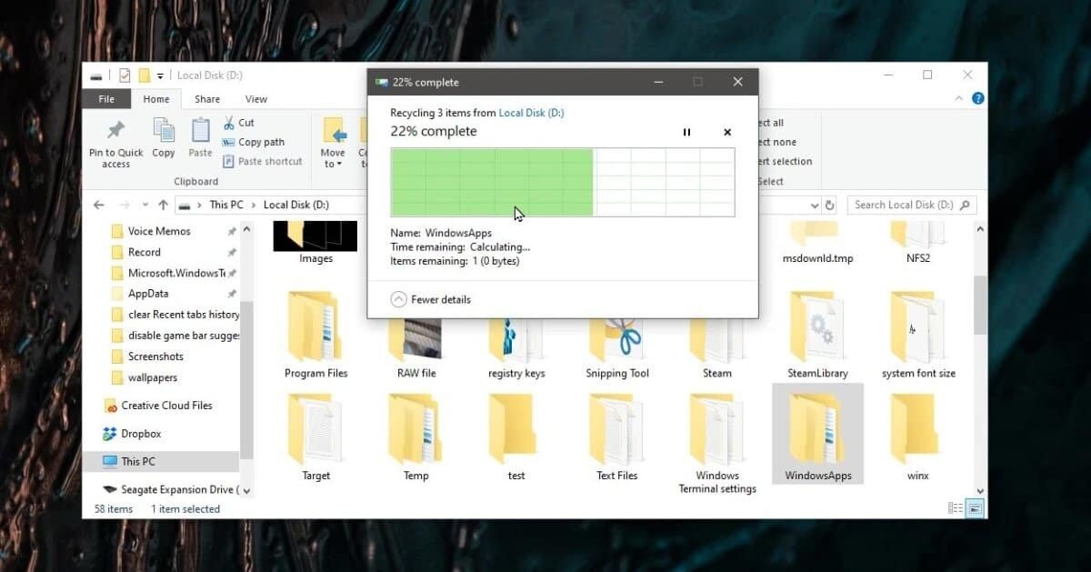Click the Up navigation arrow
Image resolution: width=1091 pixels, height=572 pixels.
click(x=161, y=205)
